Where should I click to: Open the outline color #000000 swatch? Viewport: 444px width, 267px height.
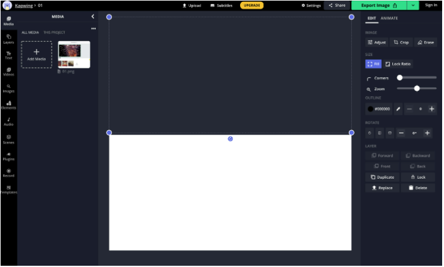[x=379, y=109]
